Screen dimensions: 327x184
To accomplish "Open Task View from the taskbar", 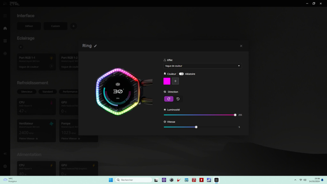I will coord(156,180).
